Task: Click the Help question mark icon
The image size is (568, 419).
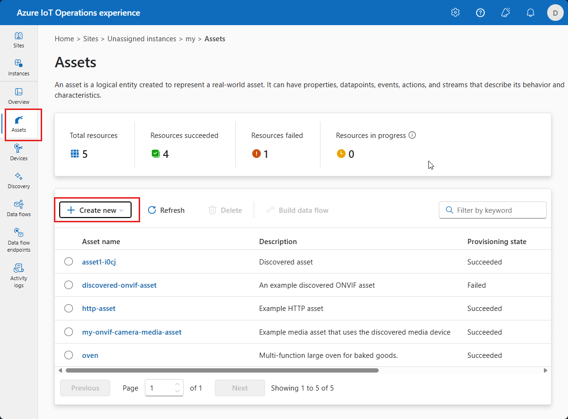Action: pos(480,13)
